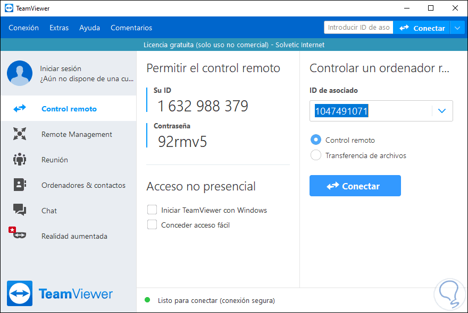
Task: Click the Contraseña value 92rmv5
Action: click(x=182, y=142)
